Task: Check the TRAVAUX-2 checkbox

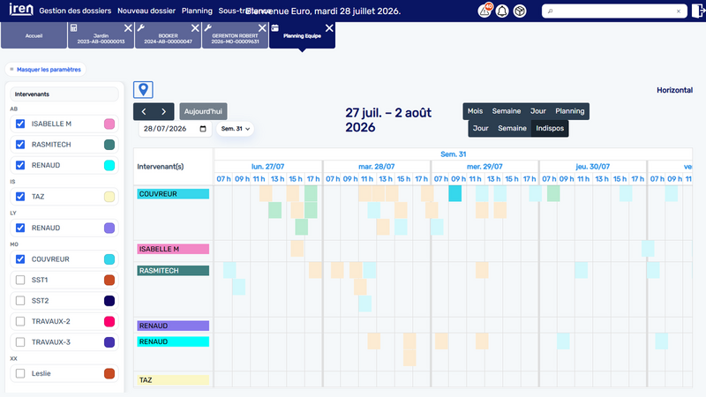Action: tap(20, 321)
